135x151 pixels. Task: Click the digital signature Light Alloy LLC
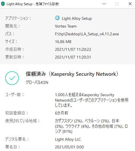[68, 139]
